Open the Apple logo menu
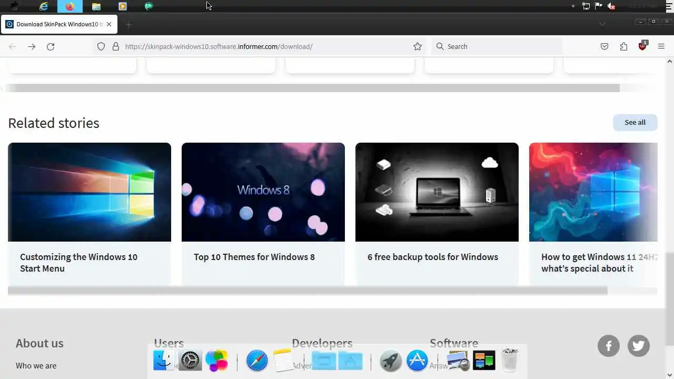The image size is (674, 379). [15, 6]
